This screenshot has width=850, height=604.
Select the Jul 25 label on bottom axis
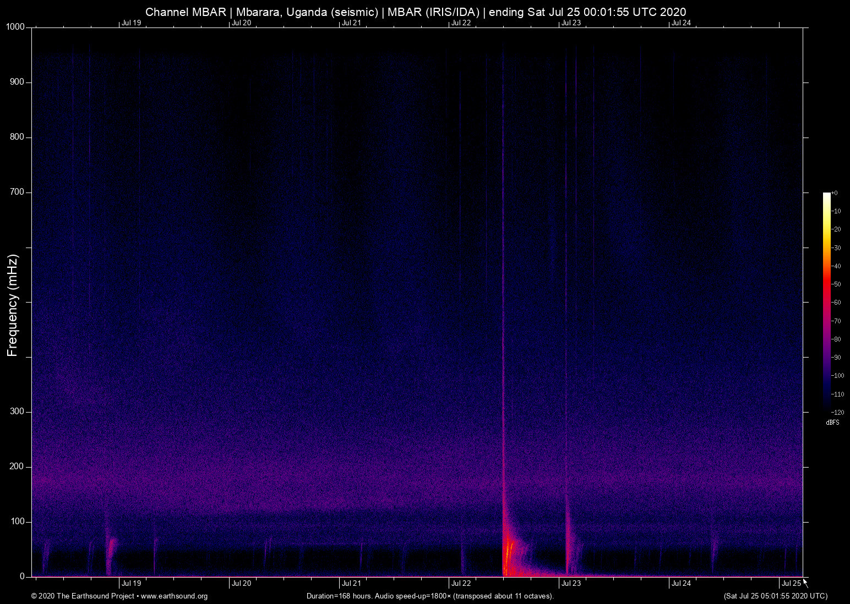coord(791,583)
